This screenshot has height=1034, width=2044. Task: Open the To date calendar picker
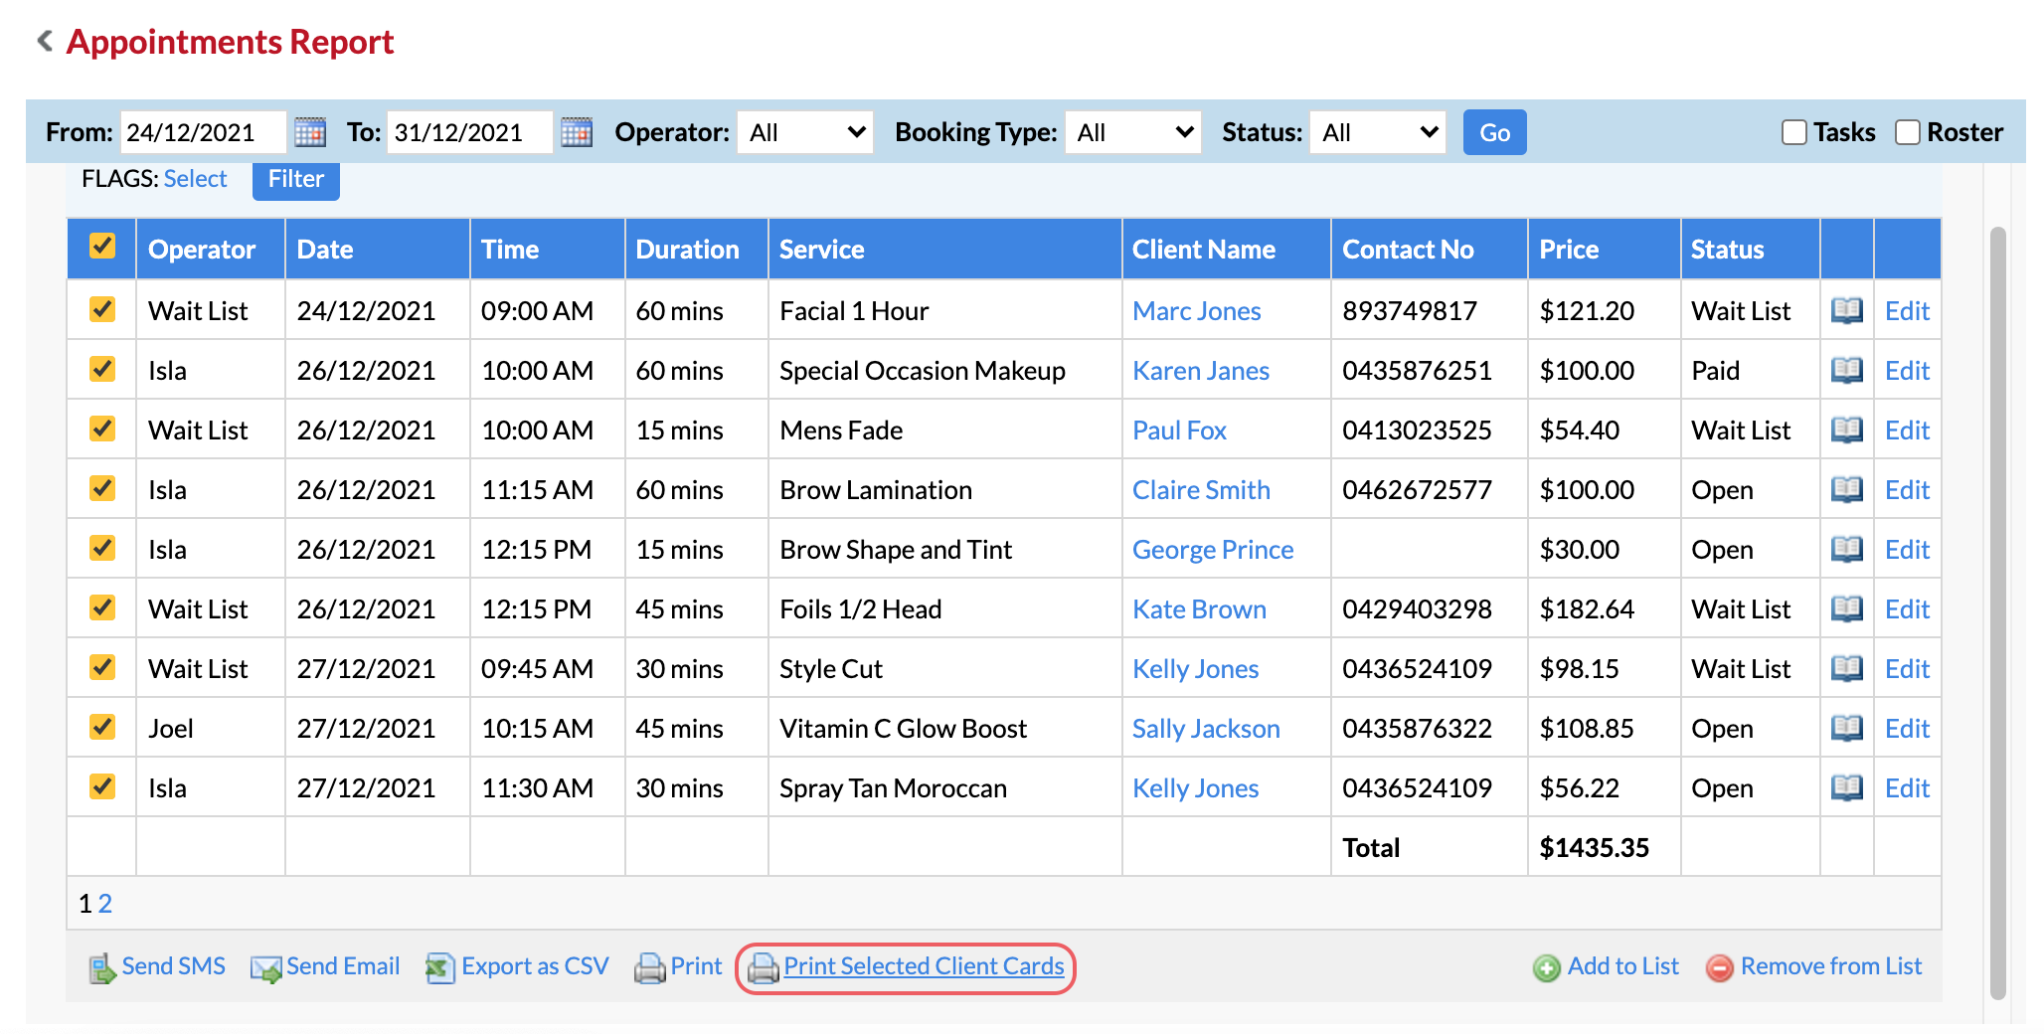click(x=577, y=132)
